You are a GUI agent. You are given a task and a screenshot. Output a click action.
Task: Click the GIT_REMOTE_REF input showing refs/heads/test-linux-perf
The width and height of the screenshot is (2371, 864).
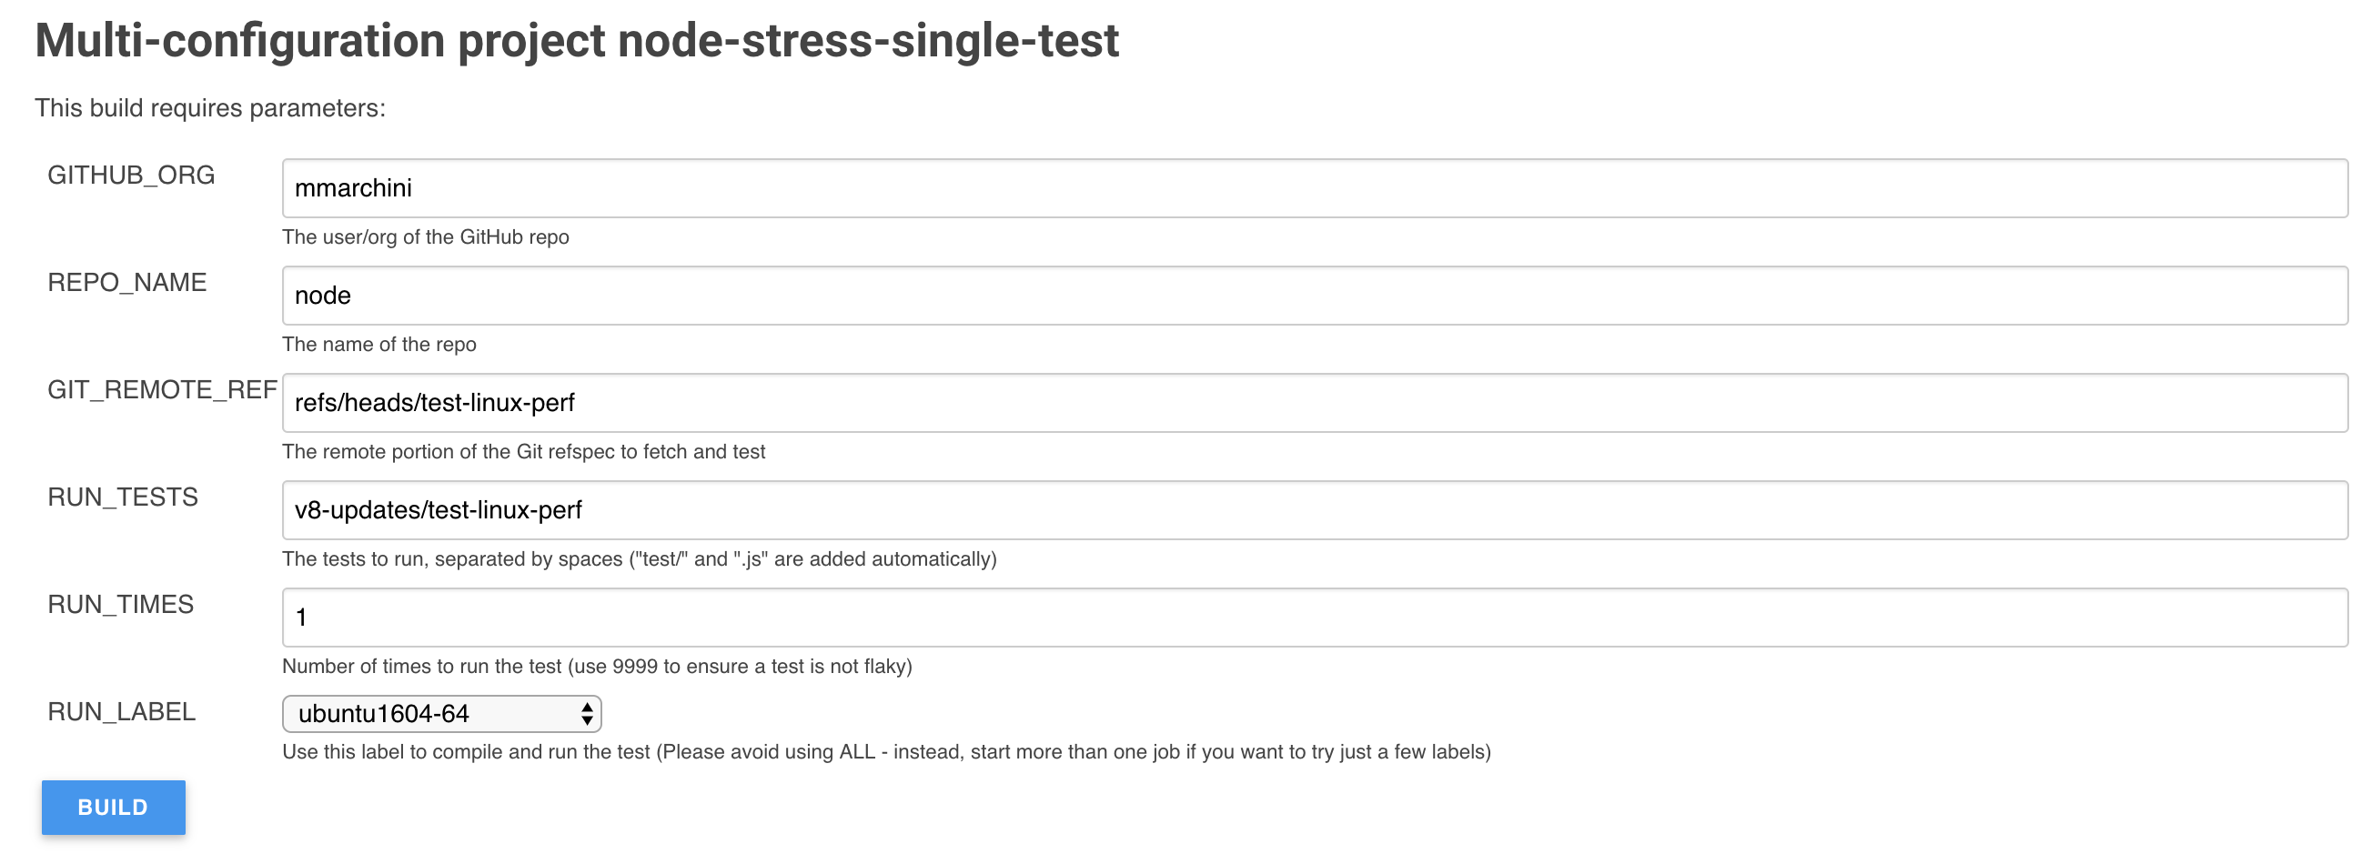pyautogui.click(x=1315, y=403)
